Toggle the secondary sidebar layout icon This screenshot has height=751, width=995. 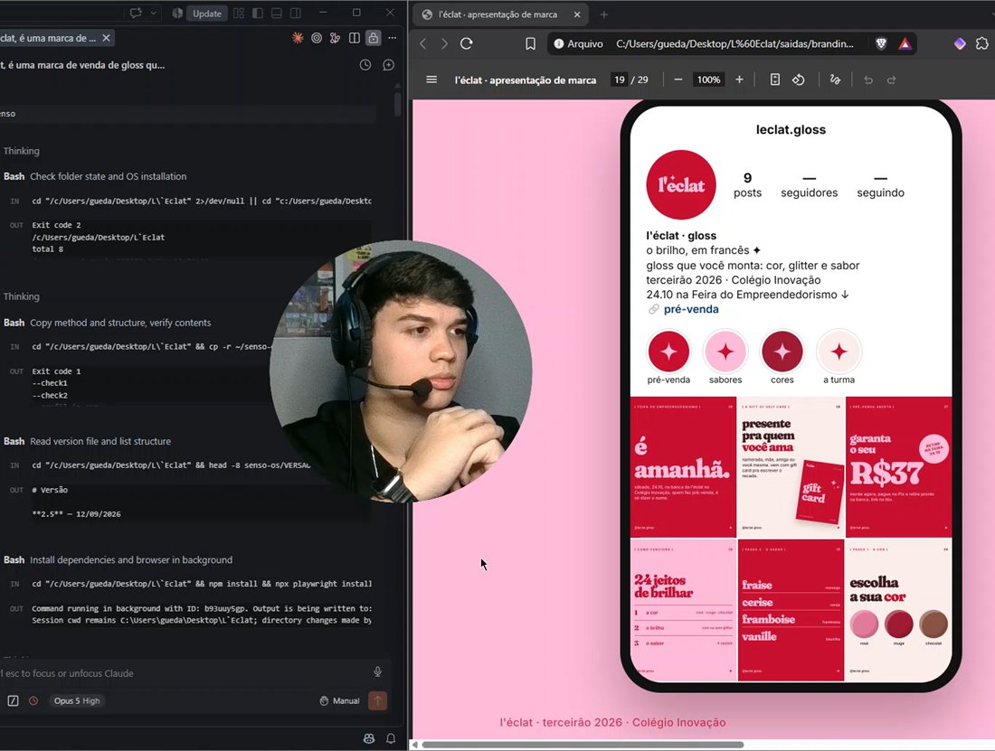click(296, 14)
